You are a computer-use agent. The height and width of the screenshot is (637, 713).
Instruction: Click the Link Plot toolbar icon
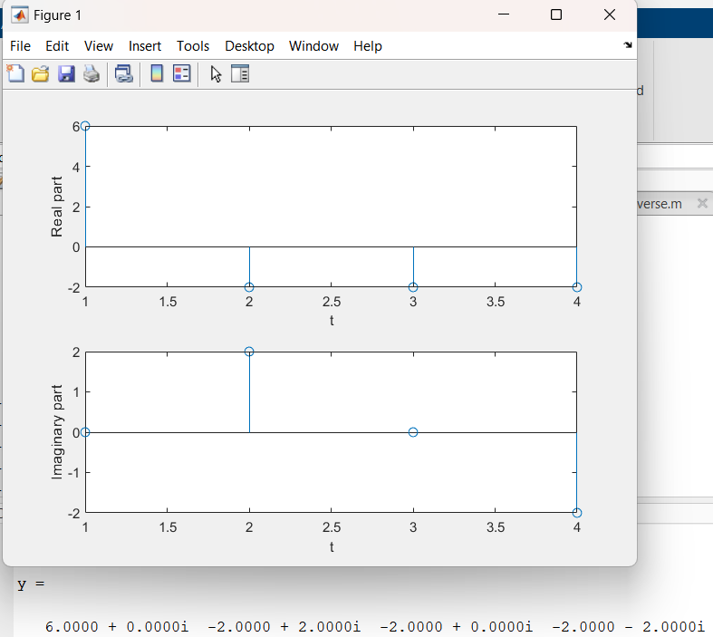click(124, 73)
